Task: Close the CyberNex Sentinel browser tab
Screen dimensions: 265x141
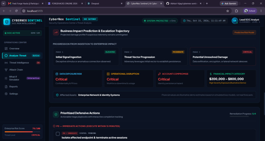Action: (161, 3)
